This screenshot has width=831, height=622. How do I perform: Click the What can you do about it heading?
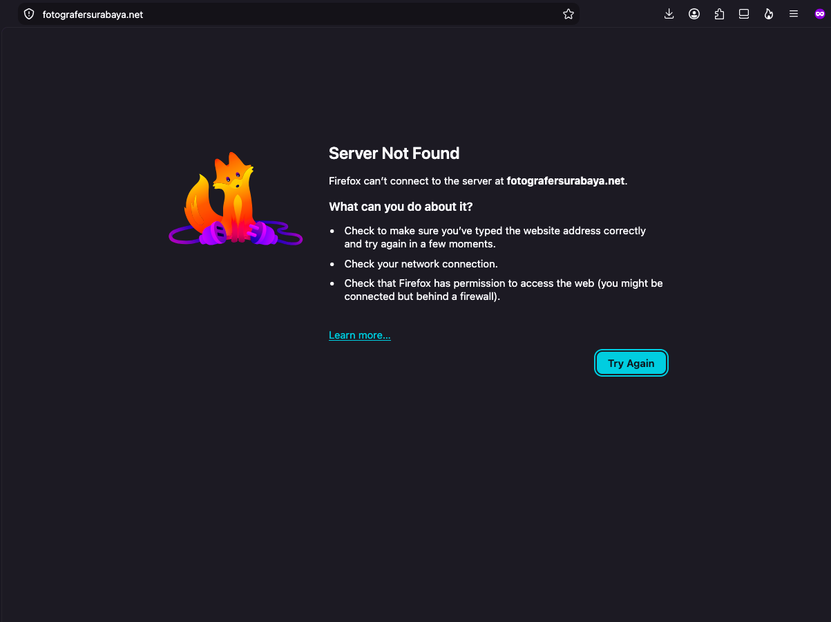401,207
